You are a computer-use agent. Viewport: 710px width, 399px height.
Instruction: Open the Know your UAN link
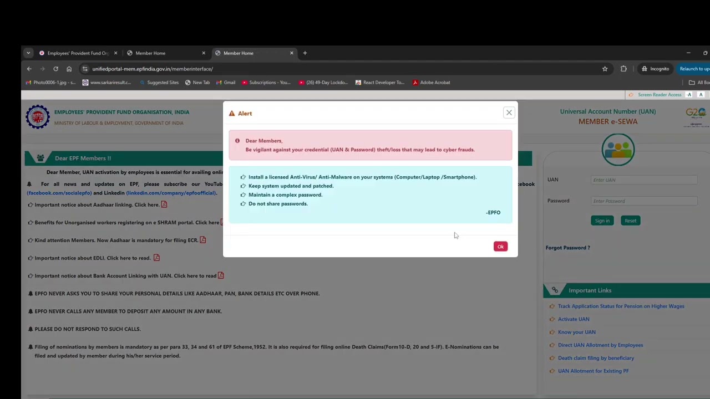576,332
